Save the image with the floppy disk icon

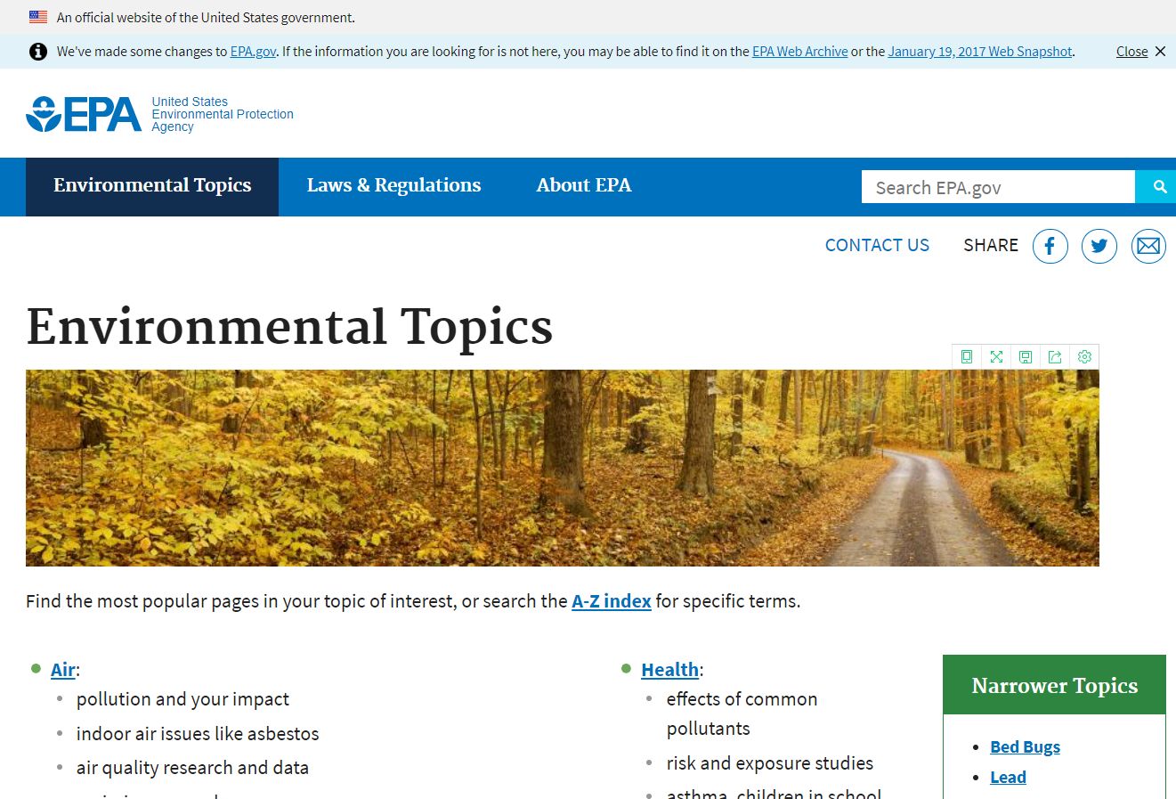(x=1026, y=357)
